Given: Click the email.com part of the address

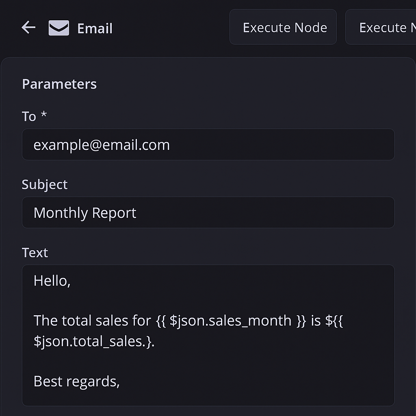Looking at the screenshot, I should [136, 145].
